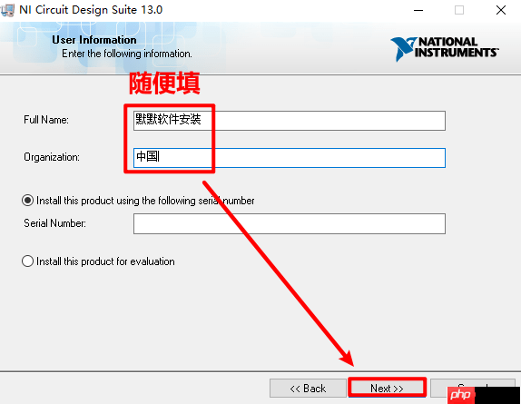This screenshot has height=404, width=521.
Task: Click the National Instruments logo
Action: click(445, 49)
